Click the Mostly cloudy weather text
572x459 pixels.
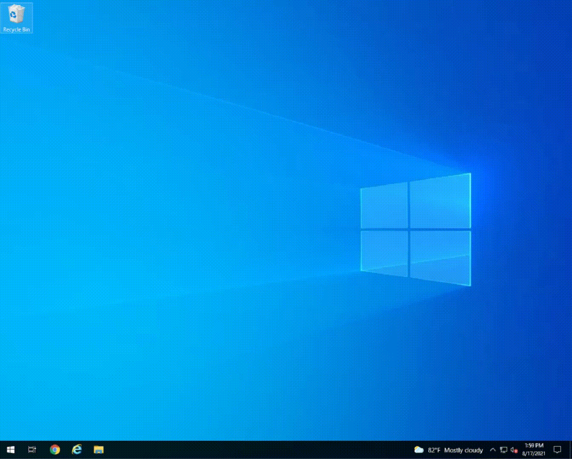click(463, 450)
